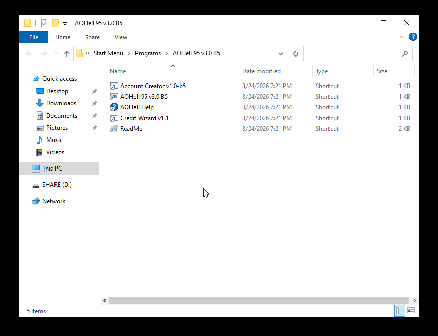
Task: Open the address bar history dropdown
Action: 281,53
